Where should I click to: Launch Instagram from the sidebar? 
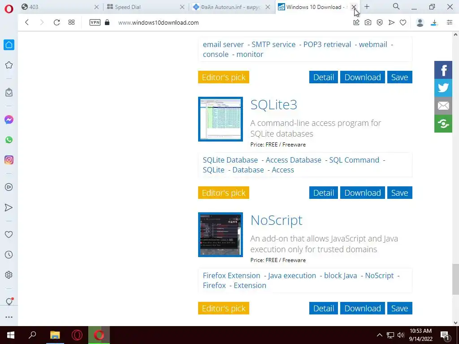pyautogui.click(x=9, y=160)
